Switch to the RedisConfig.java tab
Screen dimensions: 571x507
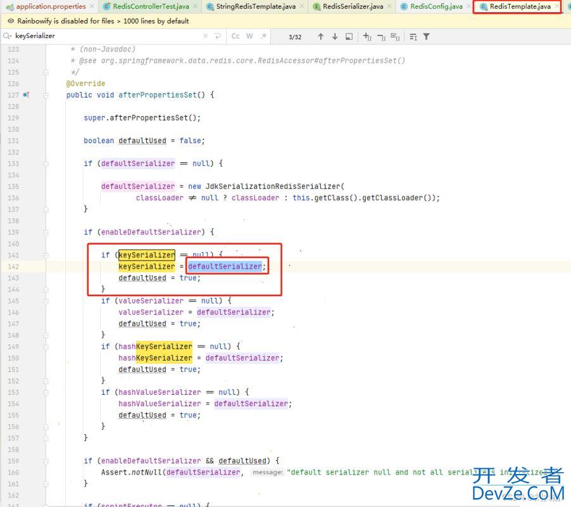tap(436, 6)
